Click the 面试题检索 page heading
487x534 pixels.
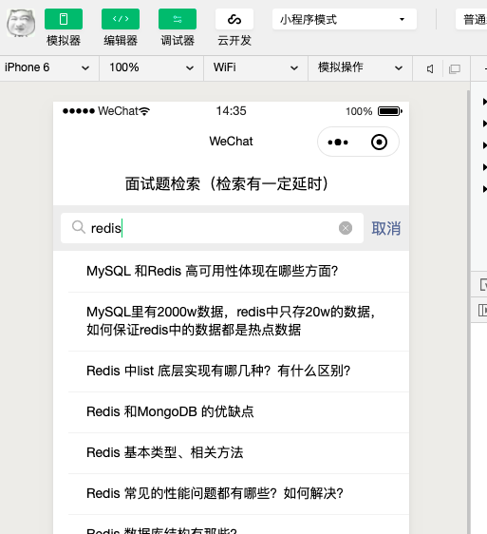227,184
